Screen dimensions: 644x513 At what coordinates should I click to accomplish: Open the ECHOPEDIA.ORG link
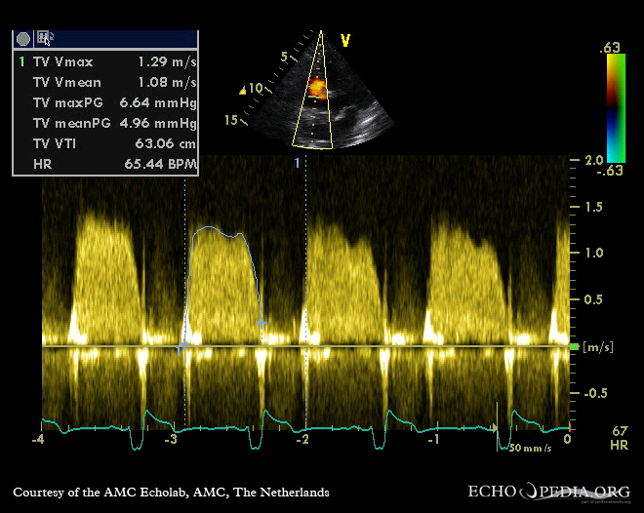550,492
